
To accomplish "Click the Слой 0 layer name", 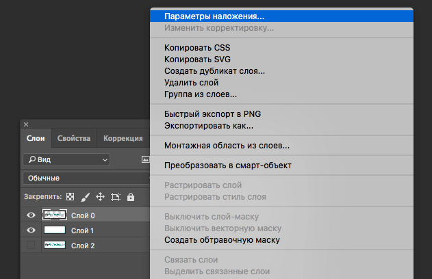I will tap(83, 215).
